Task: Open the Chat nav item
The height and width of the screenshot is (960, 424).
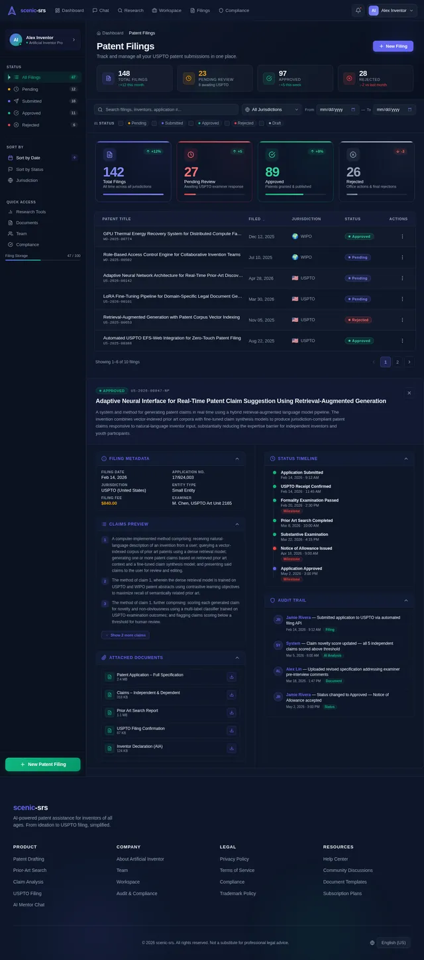Action: (101, 11)
